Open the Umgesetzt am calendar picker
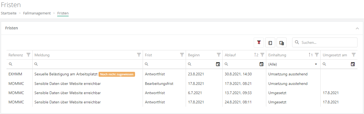Image resolution: width=364 pixels, height=114 pixels. [353, 64]
